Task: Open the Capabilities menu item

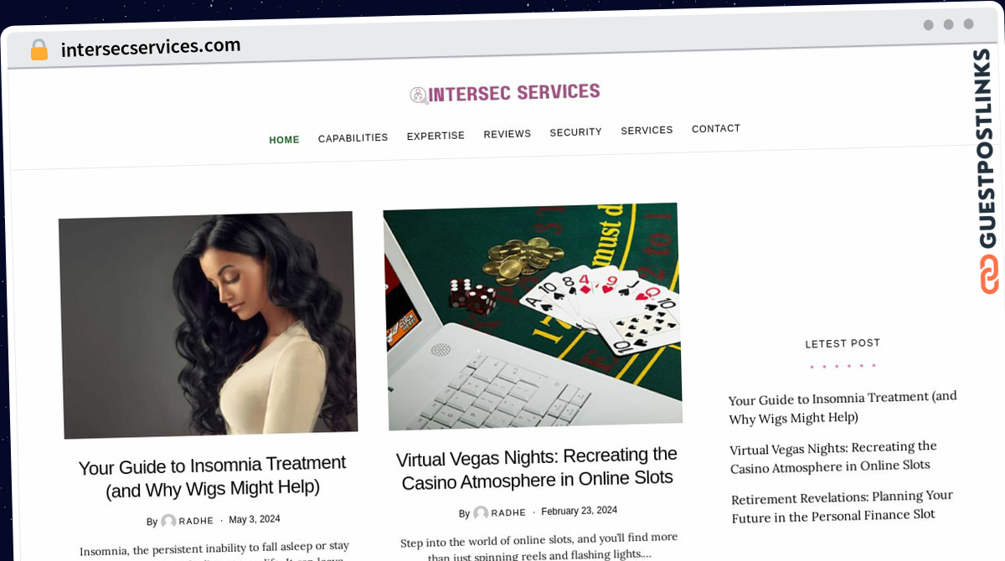Action: coord(353,138)
